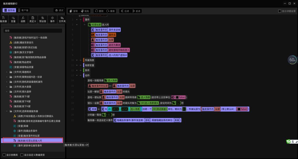Select variable 装备物品变量

pos(23,67)
